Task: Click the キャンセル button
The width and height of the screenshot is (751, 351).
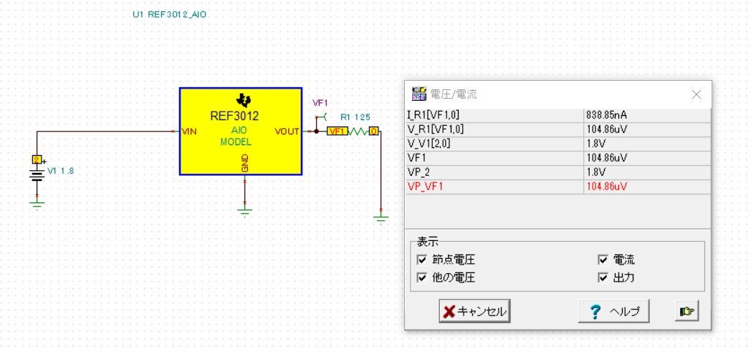Action: 474,312
